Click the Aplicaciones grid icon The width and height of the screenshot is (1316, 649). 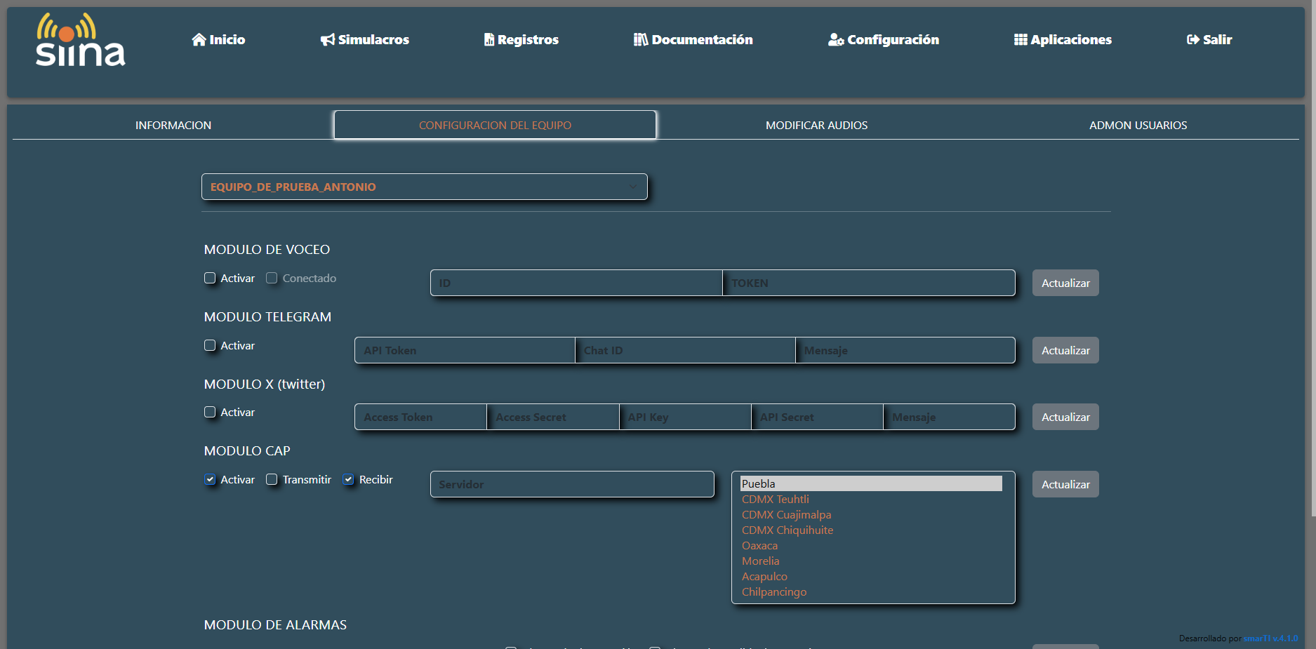pos(1019,40)
